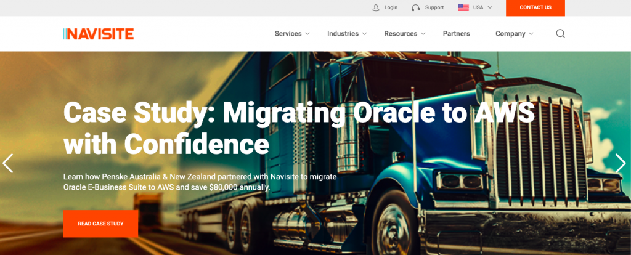This screenshot has width=631, height=255.
Task: Expand the USA region dropdown chevron
Action: (x=490, y=7)
